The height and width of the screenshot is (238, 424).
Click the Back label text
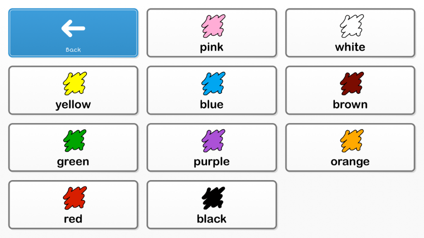pyautogui.click(x=73, y=50)
